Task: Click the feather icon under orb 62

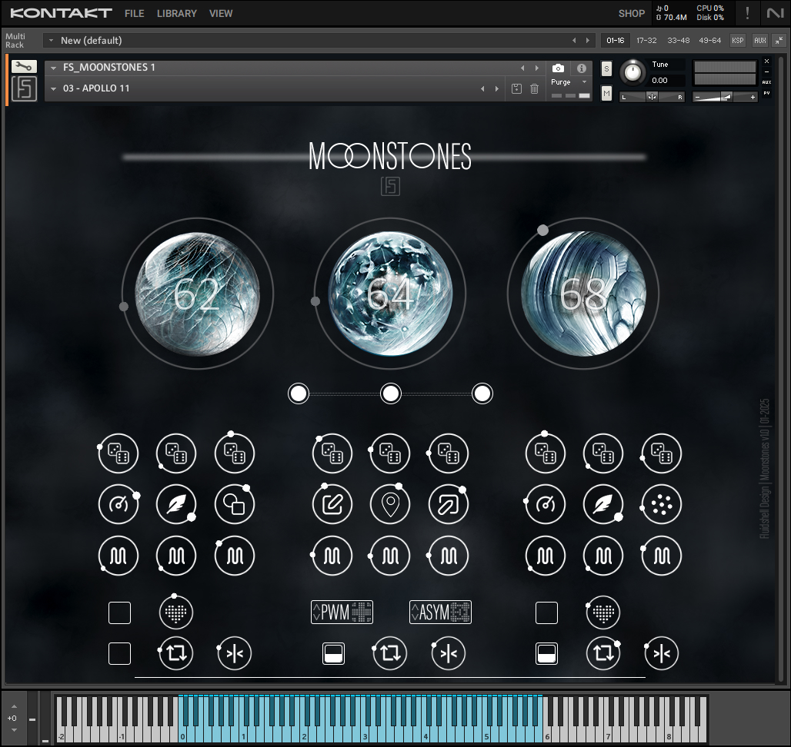Action: tap(176, 504)
